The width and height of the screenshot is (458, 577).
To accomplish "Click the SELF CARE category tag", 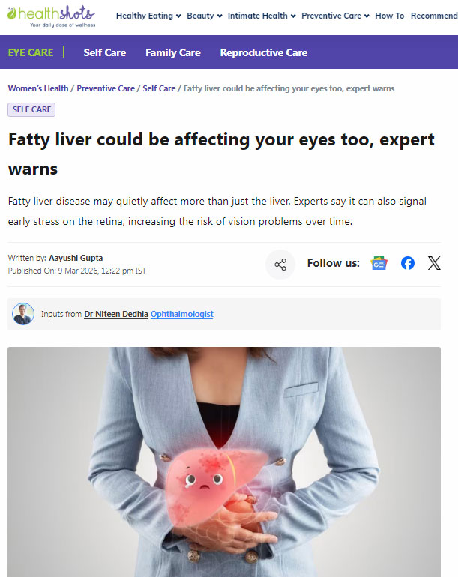I will [x=31, y=109].
